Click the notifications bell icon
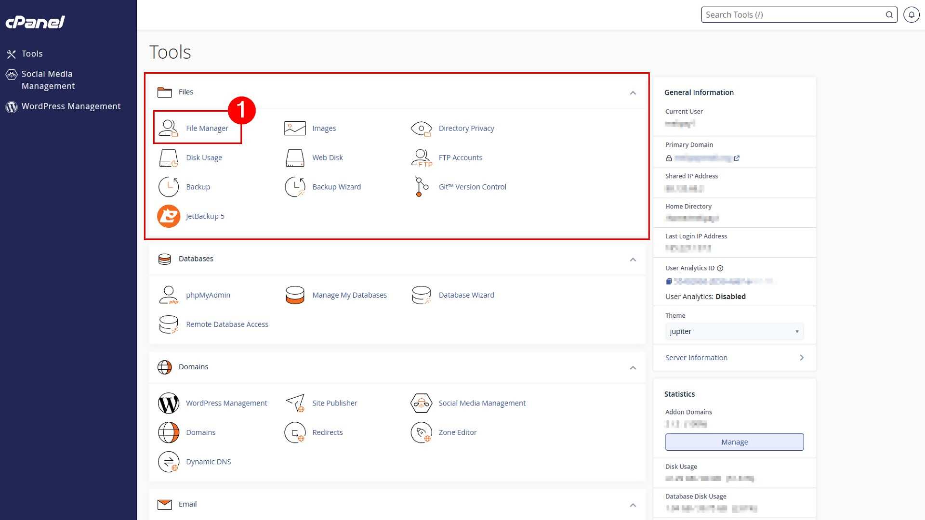This screenshot has height=520, width=925. coord(911,14)
